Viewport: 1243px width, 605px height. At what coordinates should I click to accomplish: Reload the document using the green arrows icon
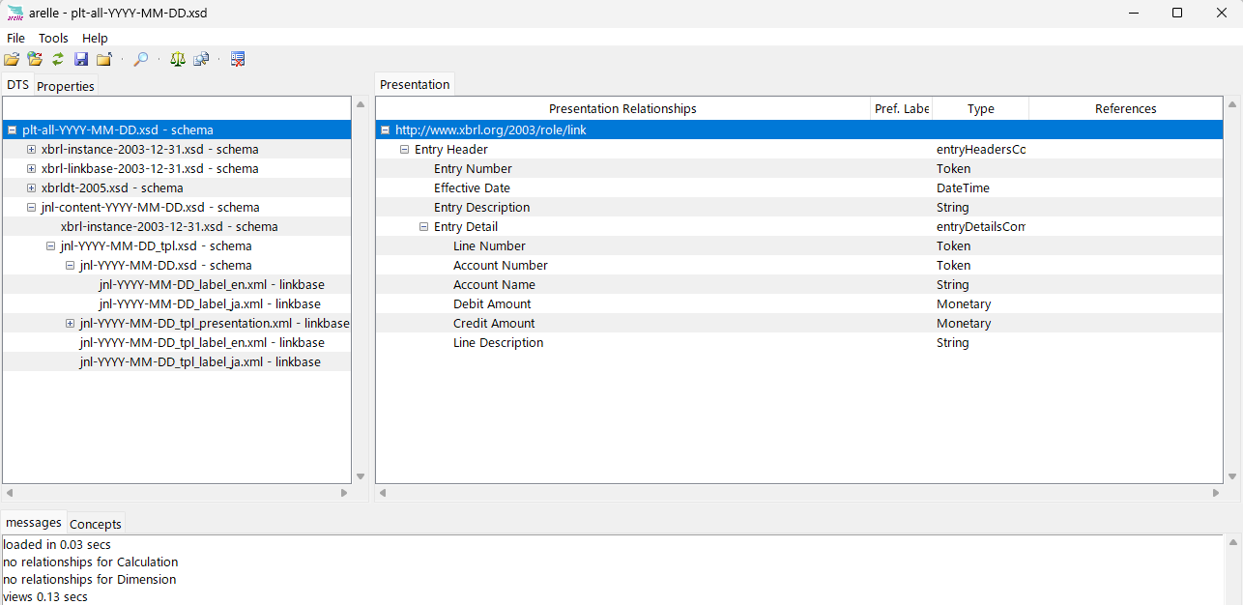point(58,59)
